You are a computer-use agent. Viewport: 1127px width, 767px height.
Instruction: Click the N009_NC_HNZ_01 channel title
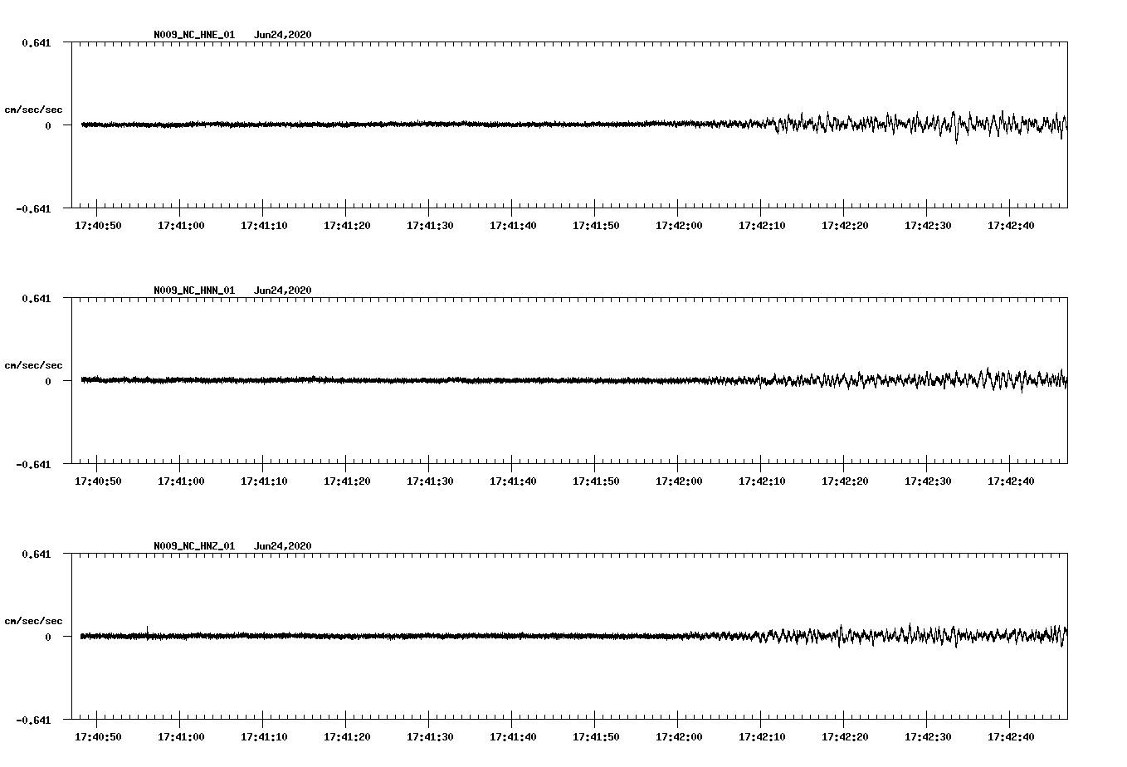click(x=194, y=546)
